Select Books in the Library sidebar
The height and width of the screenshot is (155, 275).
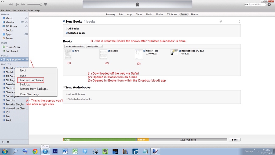click(9, 30)
